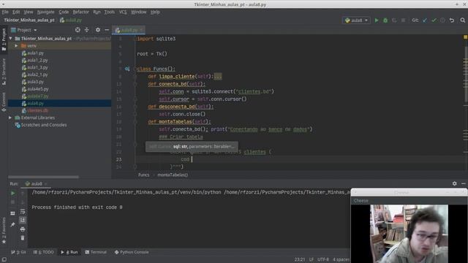468x263 pixels.
Task: Update project using blue Git arrow icon
Action: tap(425, 20)
